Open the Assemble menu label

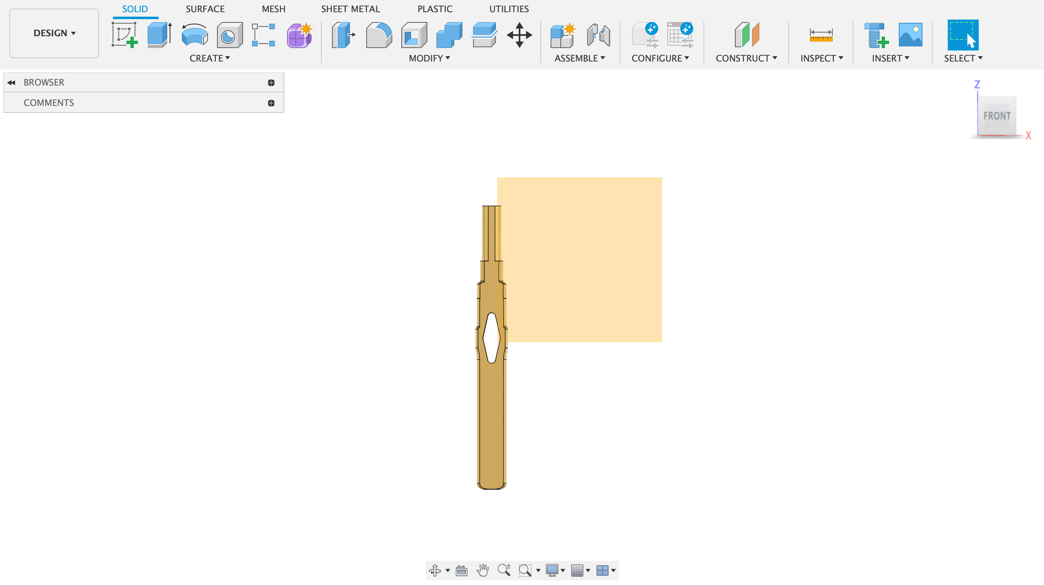pyautogui.click(x=579, y=58)
